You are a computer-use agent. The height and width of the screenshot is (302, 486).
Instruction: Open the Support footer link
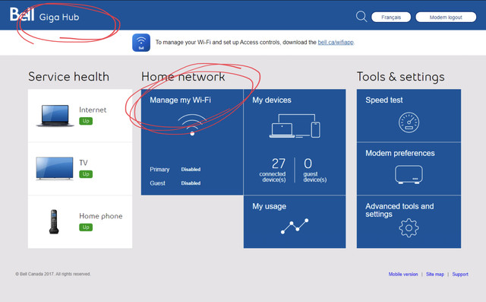[460, 274]
